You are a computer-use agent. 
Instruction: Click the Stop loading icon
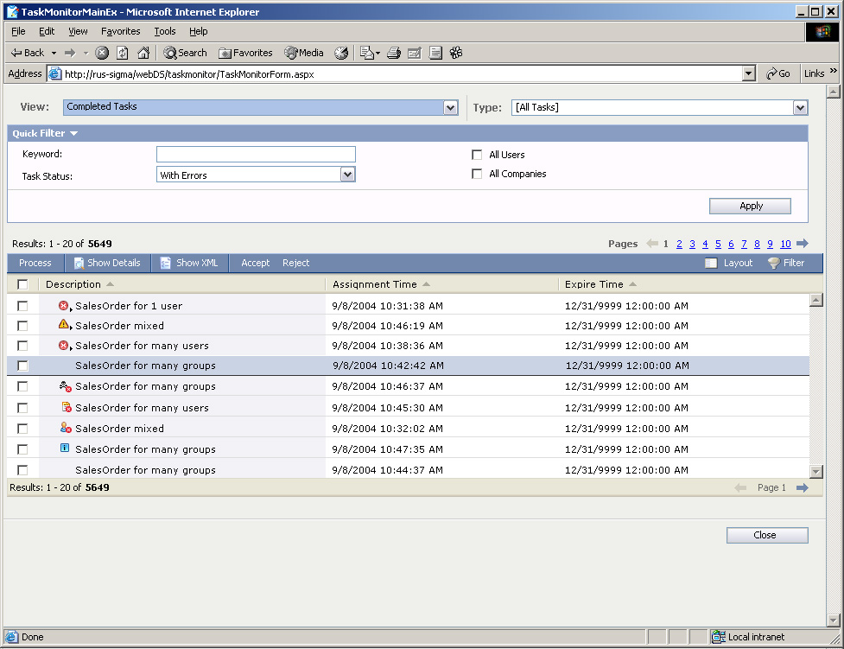pos(102,53)
